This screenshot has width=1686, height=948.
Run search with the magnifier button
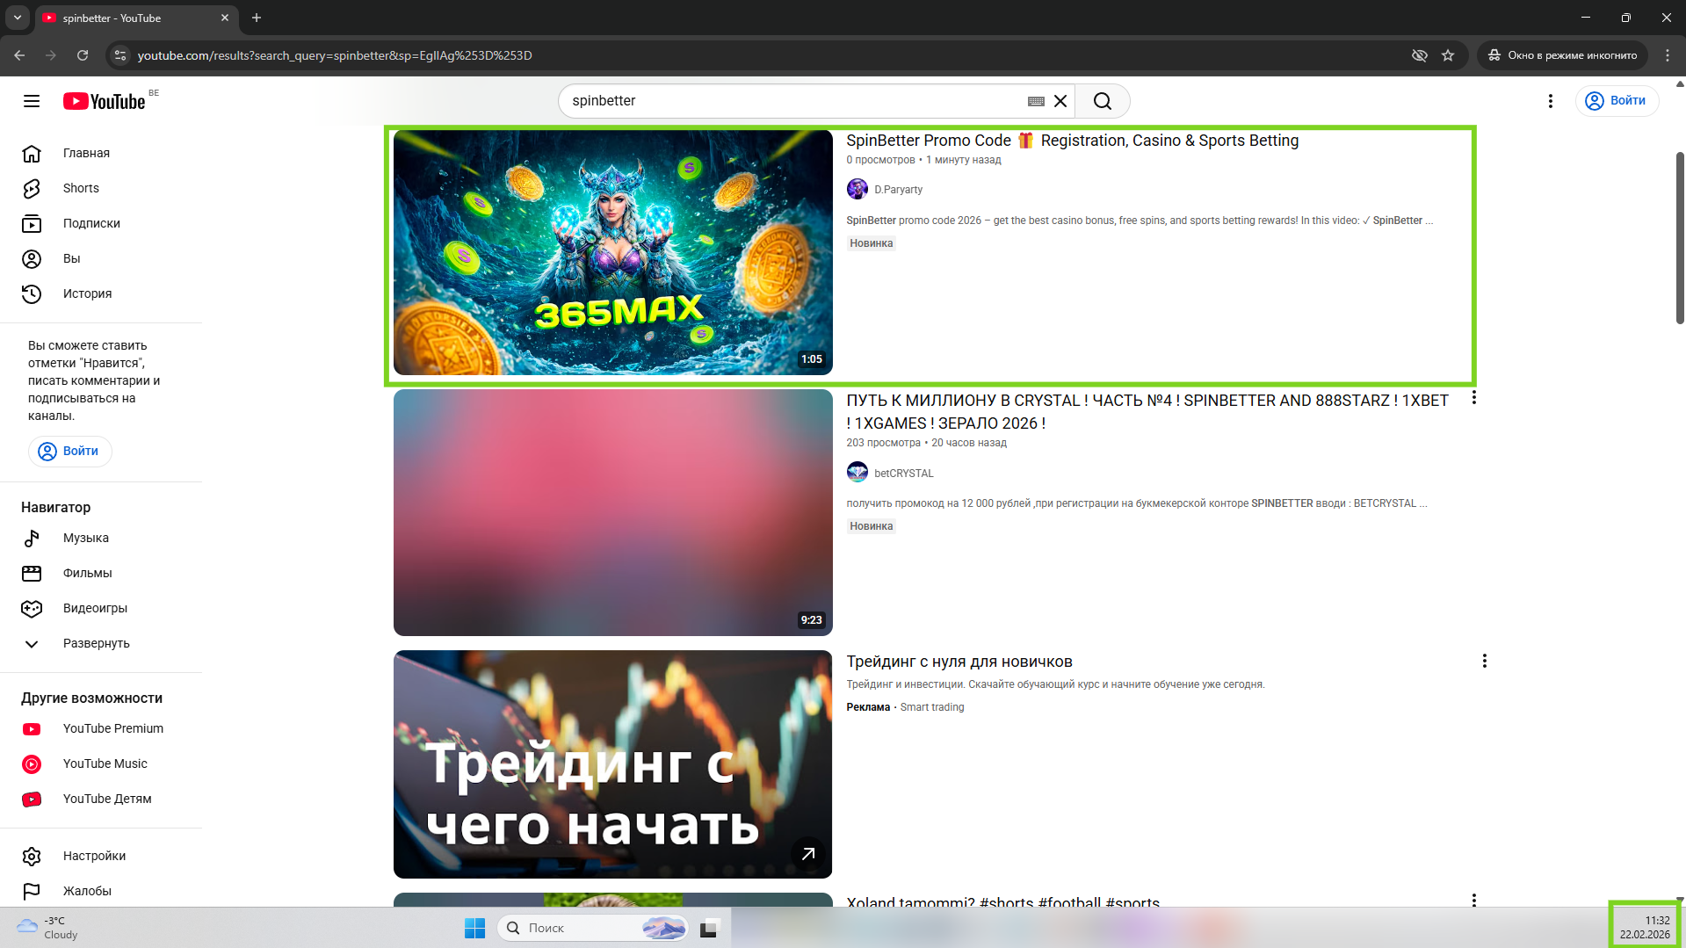pos(1103,101)
